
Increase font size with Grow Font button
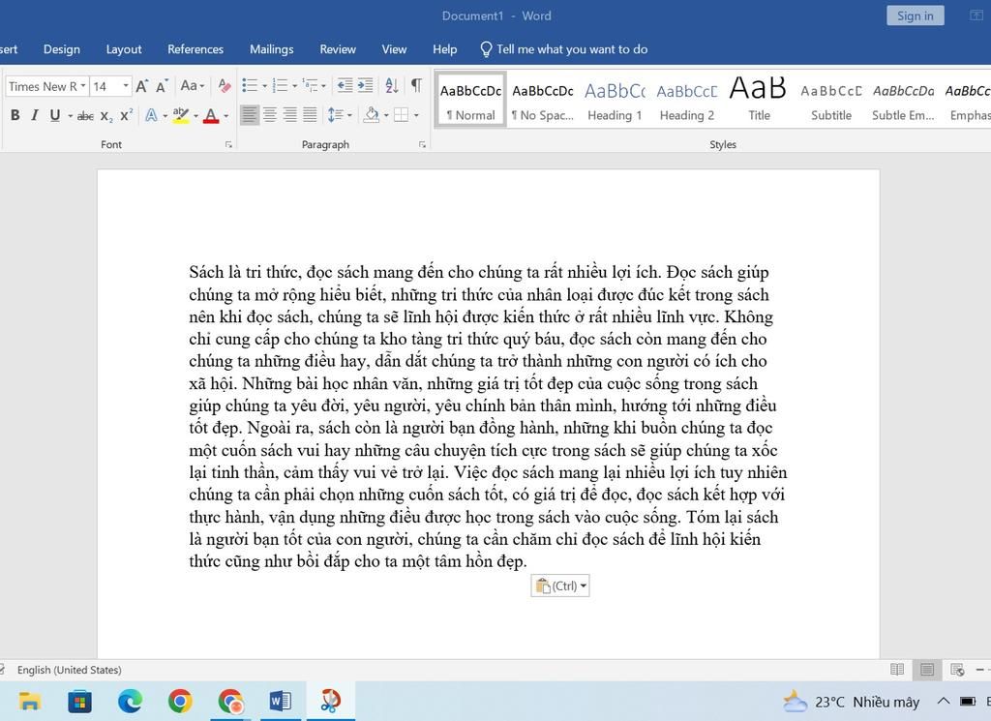(142, 86)
